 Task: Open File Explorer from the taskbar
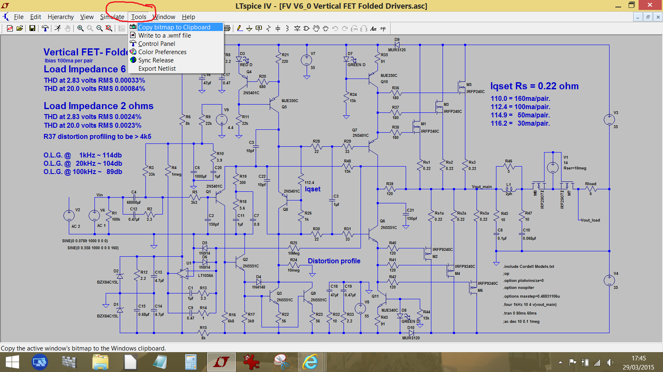pyautogui.click(x=100, y=362)
